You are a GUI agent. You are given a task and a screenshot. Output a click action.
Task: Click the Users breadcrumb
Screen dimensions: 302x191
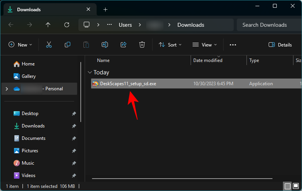pos(125,25)
